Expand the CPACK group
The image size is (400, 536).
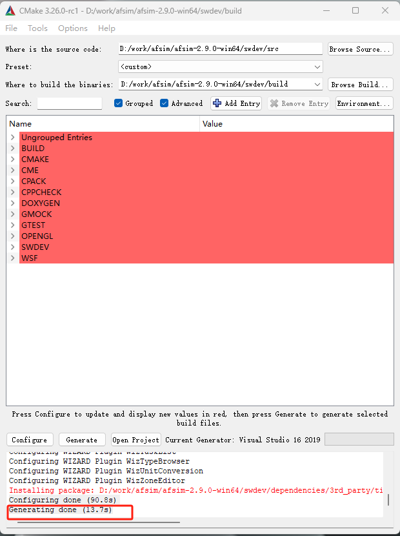(13, 181)
